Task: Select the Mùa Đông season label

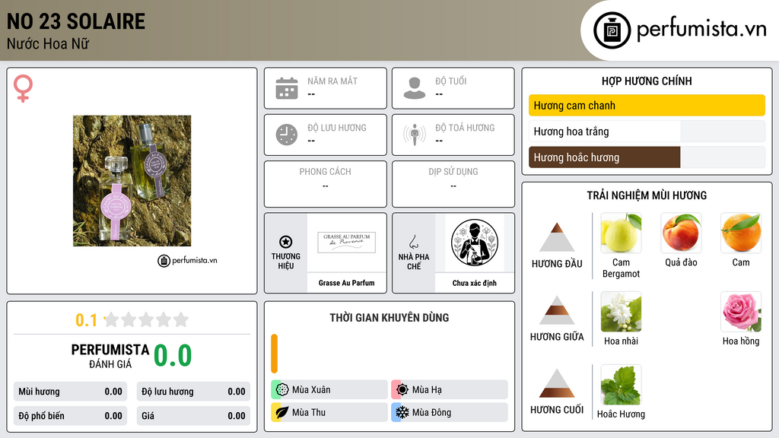Action: [432, 412]
